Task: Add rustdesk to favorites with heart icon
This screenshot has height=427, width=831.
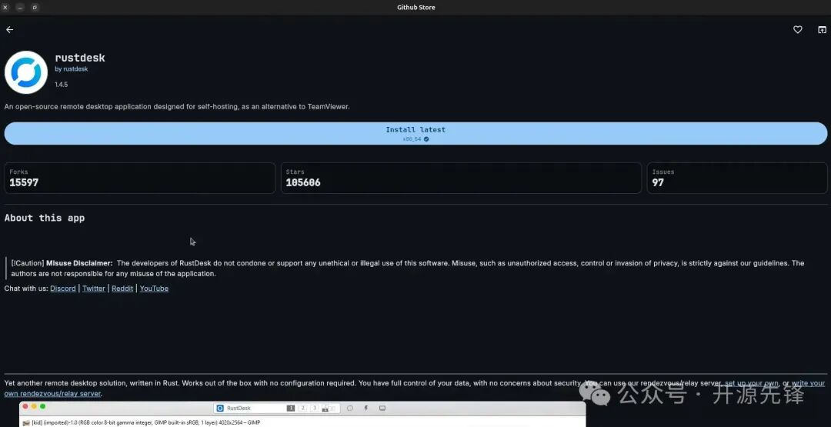Action: click(x=797, y=30)
